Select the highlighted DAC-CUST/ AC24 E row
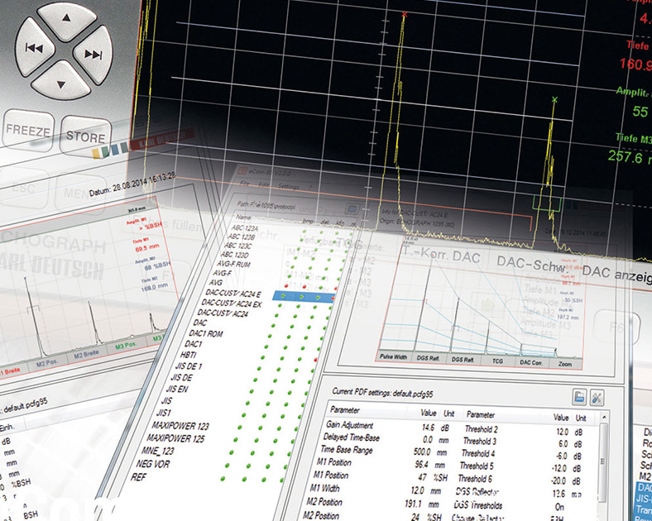 click(x=271, y=295)
